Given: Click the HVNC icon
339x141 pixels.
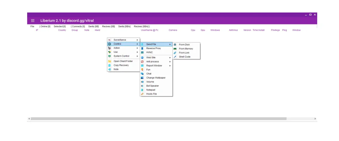Looking at the screenshot, I should coord(142,52).
